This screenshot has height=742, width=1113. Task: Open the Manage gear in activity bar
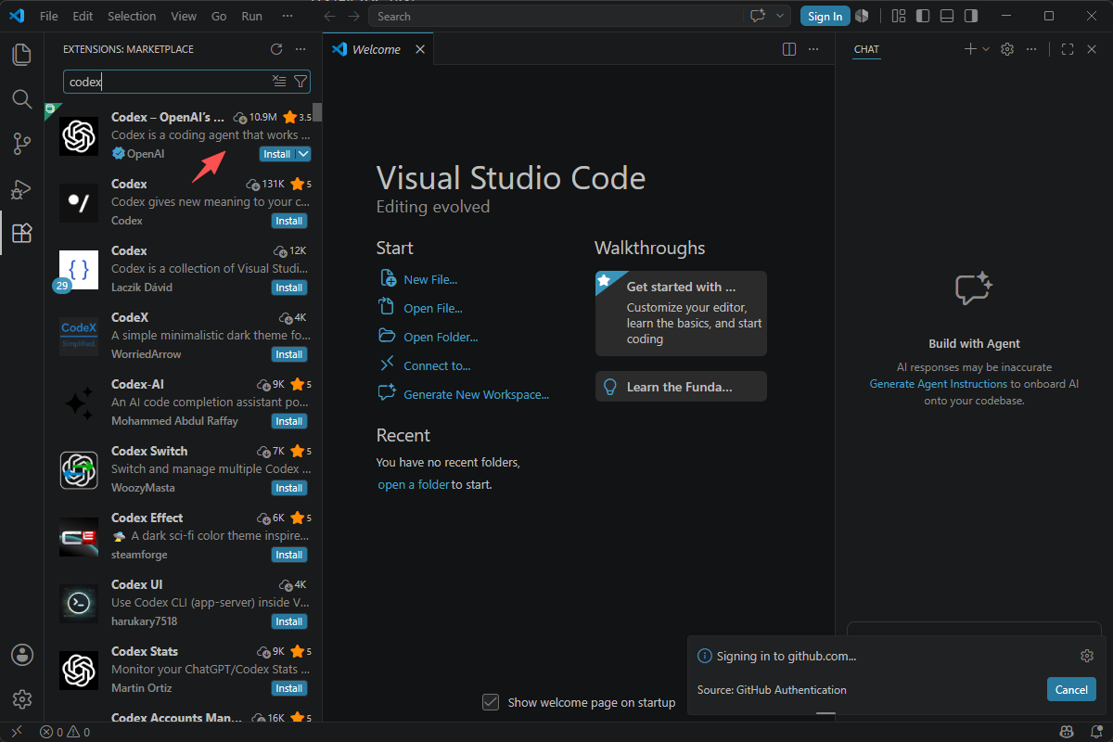[x=21, y=699]
